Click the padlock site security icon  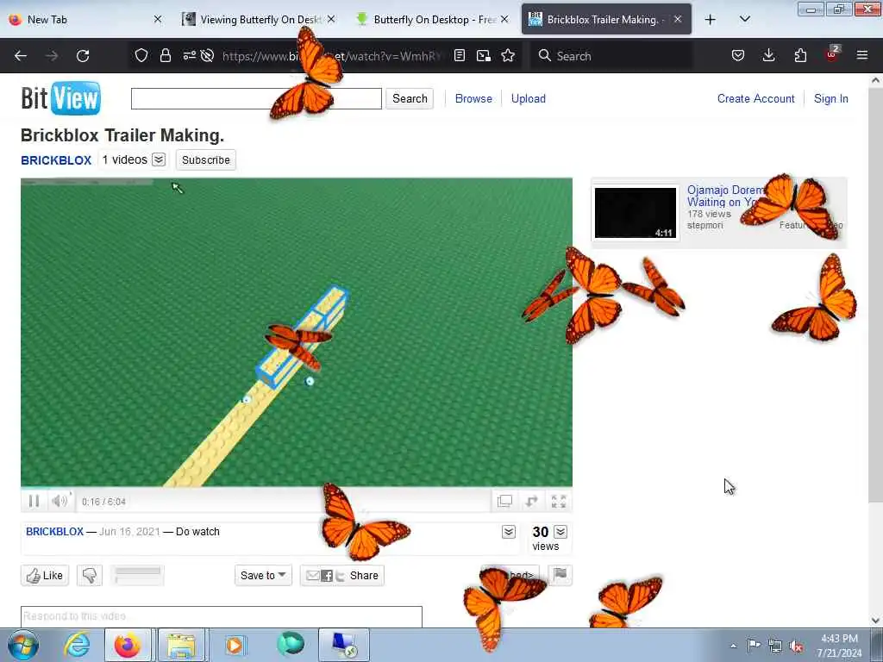pyautogui.click(x=165, y=55)
